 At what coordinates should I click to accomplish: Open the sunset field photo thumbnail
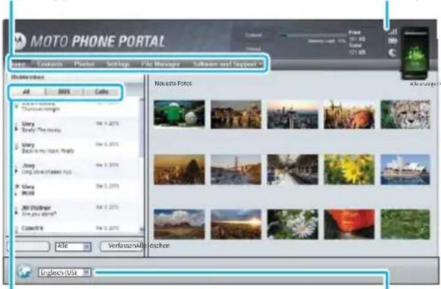(236, 224)
